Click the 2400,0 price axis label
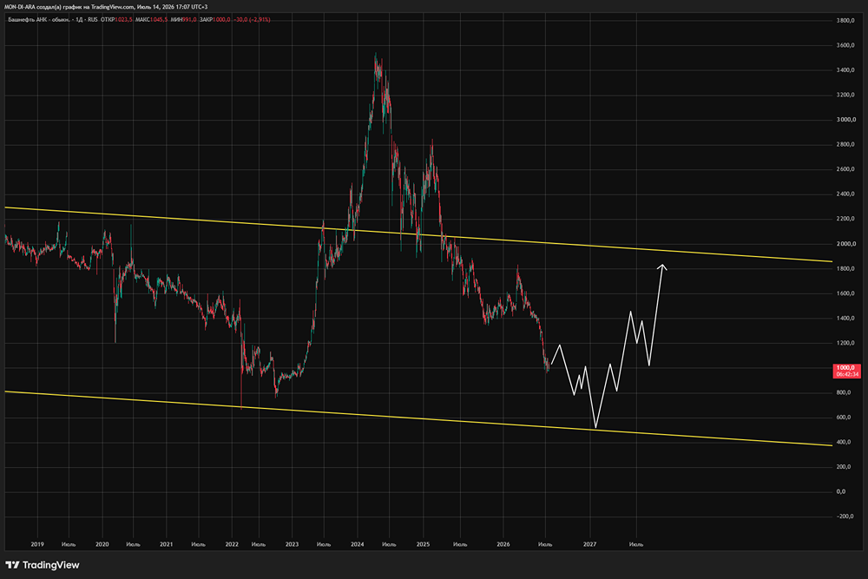This screenshot has height=579, width=868. [x=845, y=194]
